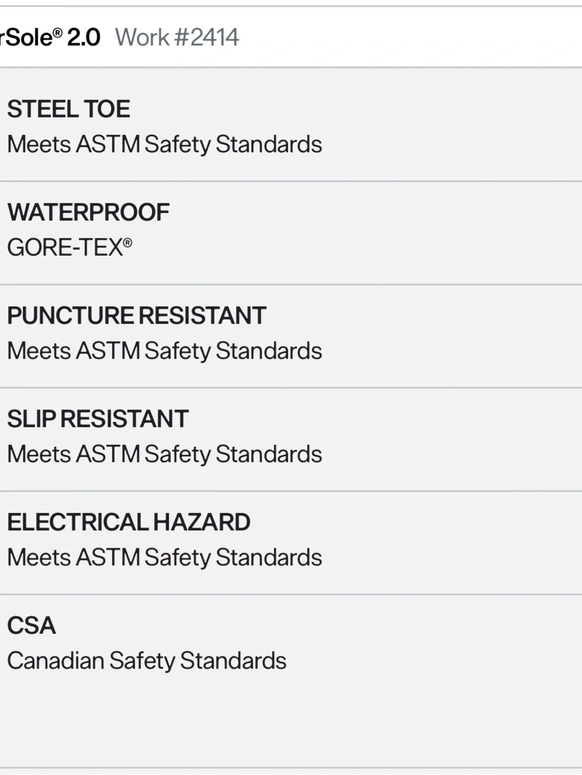Select the CSA heading
Viewport: 582px width, 775px height.
tap(31, 626)
